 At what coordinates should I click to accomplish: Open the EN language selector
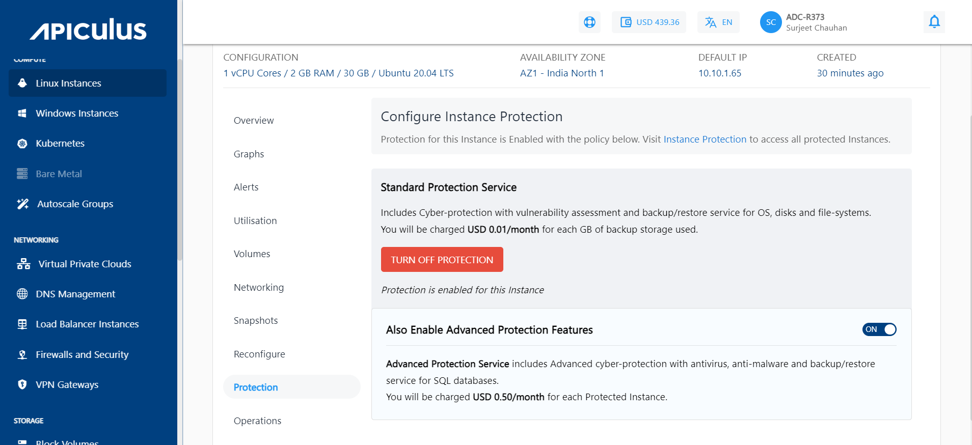pyautogui.click(x=718, y=22)
